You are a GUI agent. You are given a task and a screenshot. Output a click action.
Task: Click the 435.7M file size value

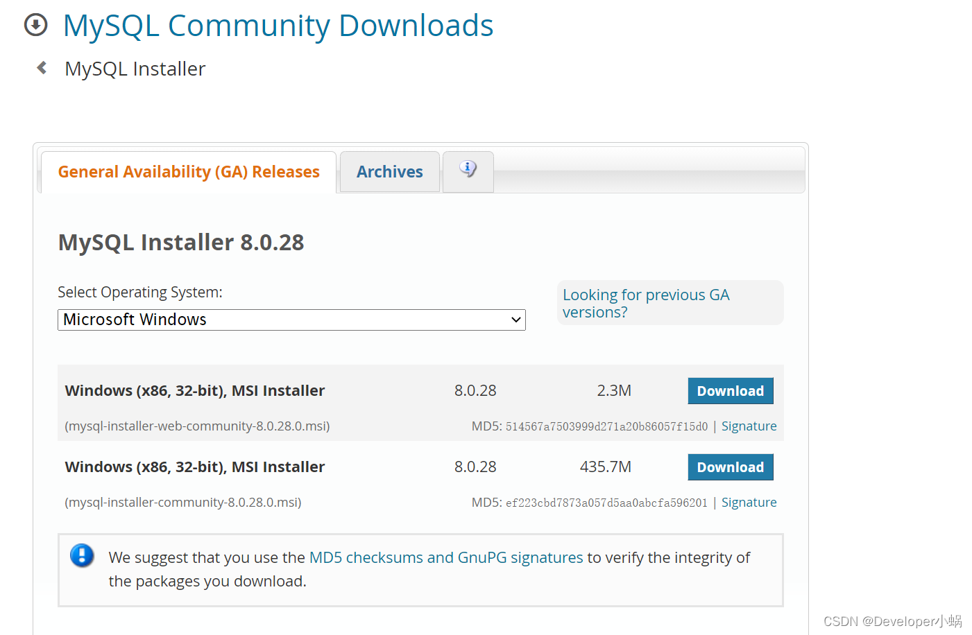click(606, 467)
